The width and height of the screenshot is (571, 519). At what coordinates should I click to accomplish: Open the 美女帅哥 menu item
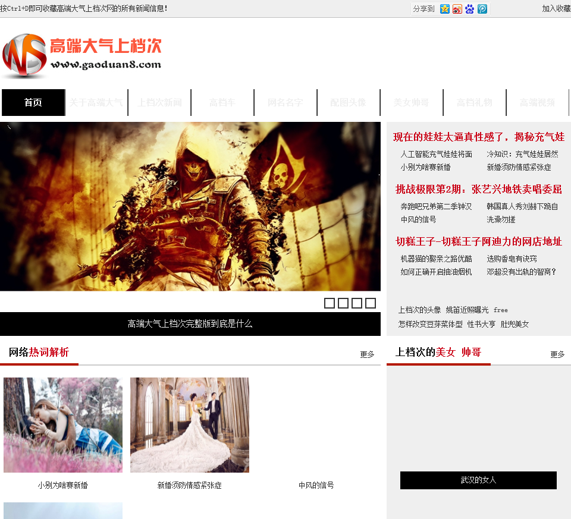tap(412, 102)
